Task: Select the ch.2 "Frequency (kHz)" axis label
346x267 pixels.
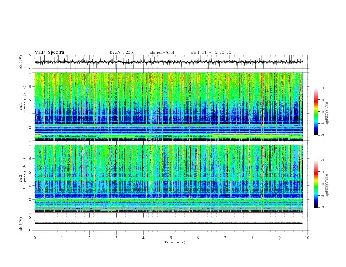Action: click(x=24, y=174)
